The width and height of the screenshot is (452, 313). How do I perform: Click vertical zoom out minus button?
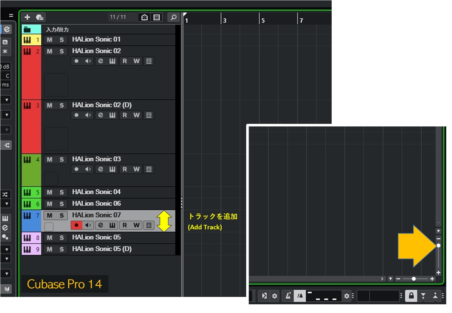coord(438,239)
